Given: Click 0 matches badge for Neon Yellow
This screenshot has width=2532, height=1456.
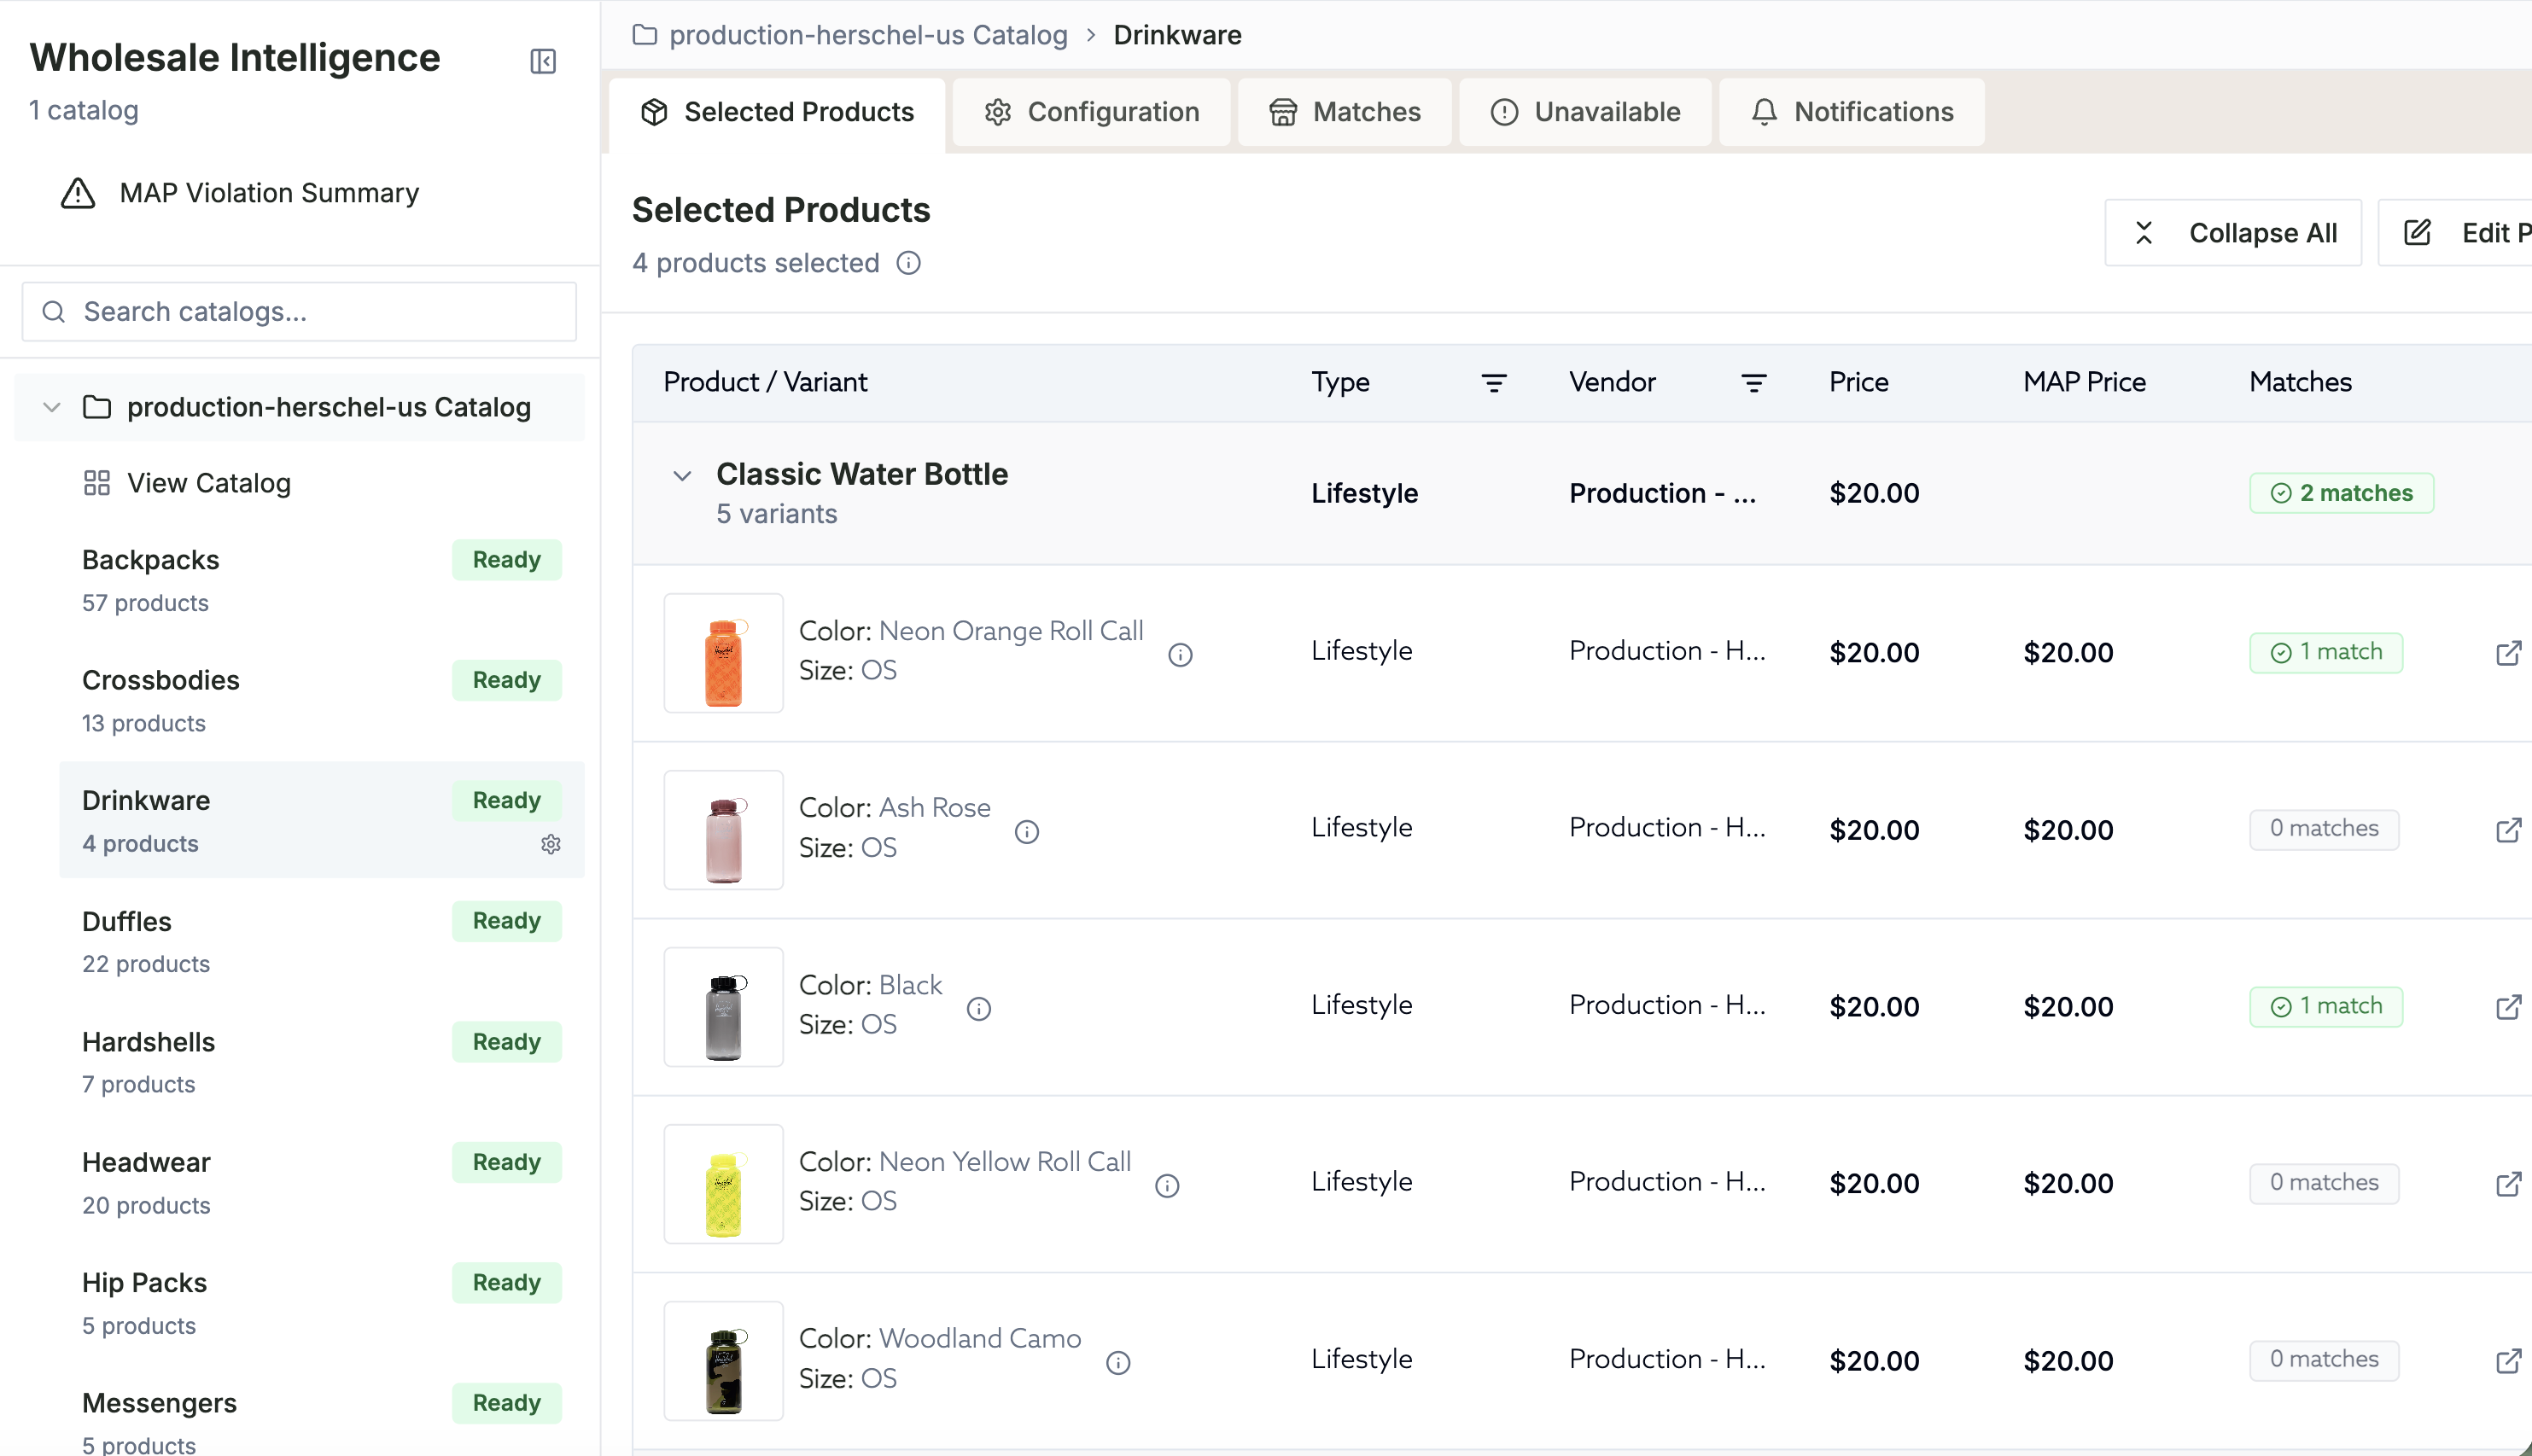Looking at the screenshot, I should (2324, 1183).
